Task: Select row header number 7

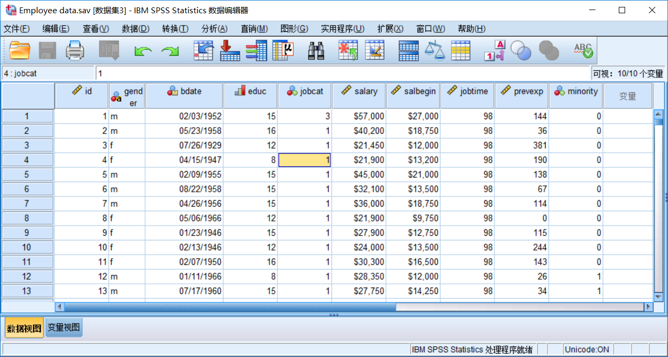Action: pos(28,203)
